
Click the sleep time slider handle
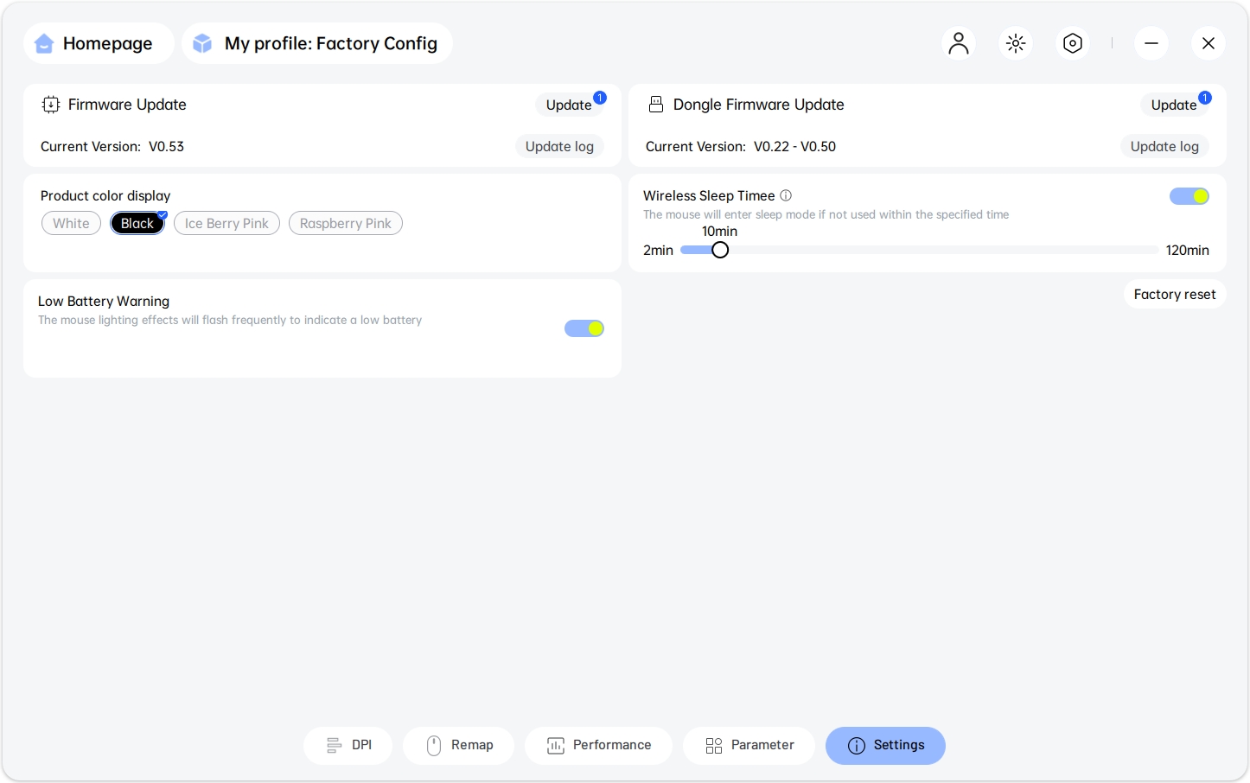point(720,250)
